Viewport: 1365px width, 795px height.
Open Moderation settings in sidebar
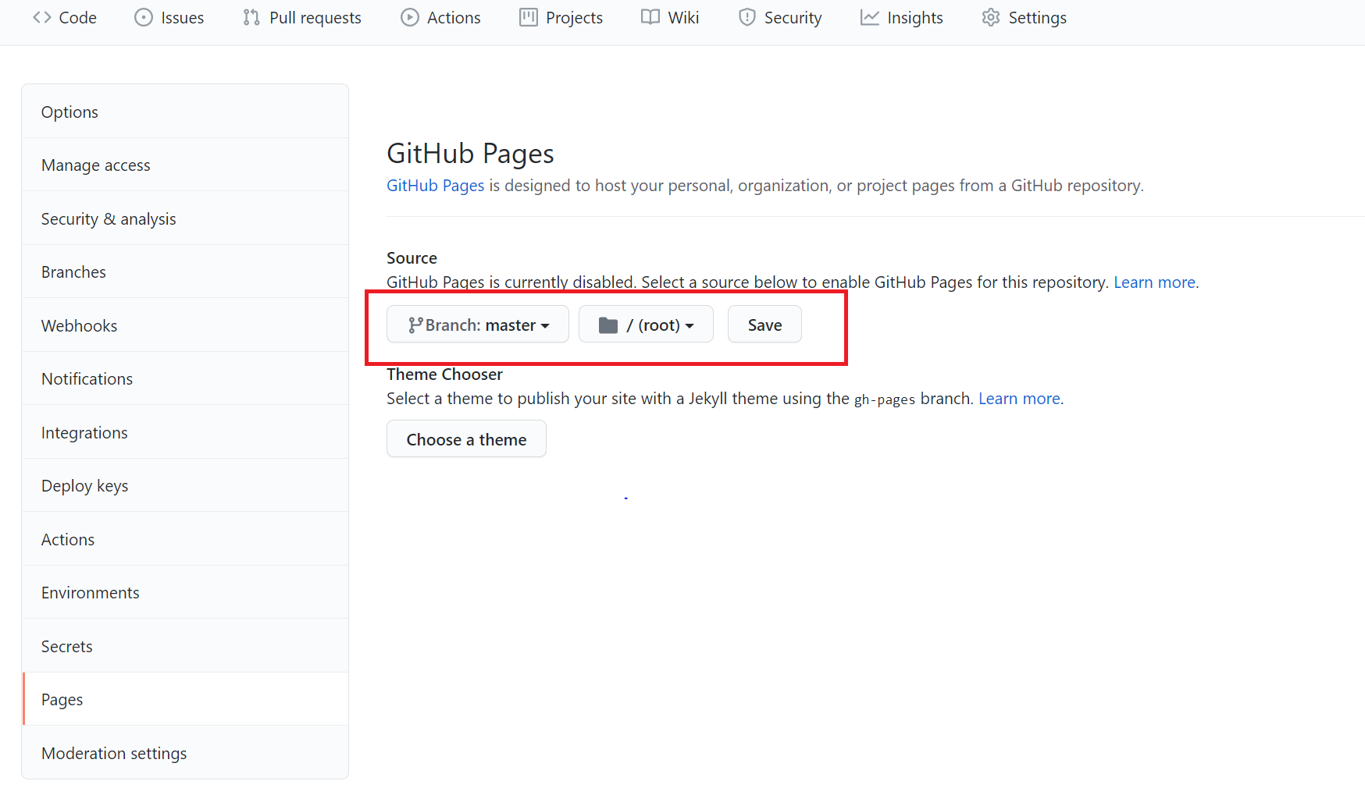pyautogui.click(x=185, y=753)
